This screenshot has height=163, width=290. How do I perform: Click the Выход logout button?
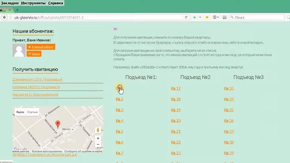pos(34,54)
